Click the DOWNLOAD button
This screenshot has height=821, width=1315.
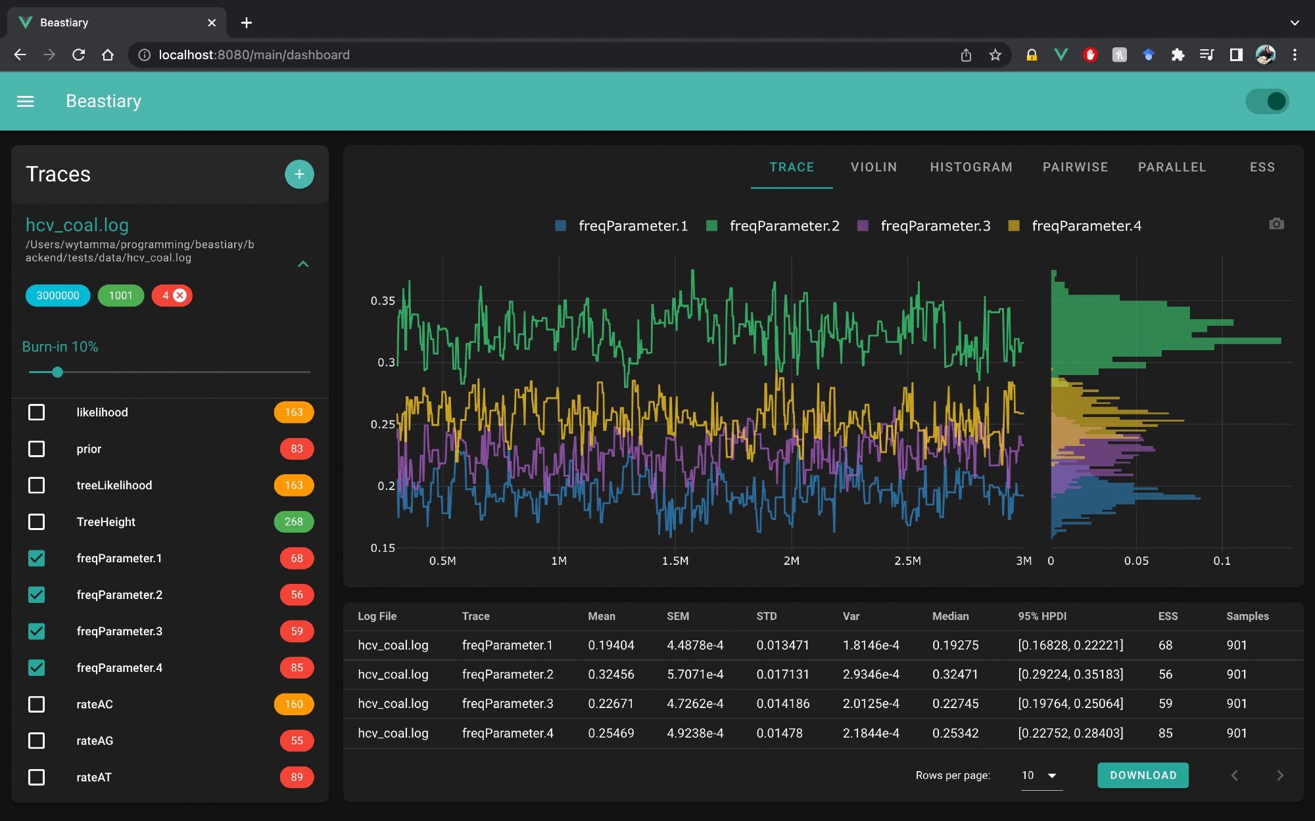click(1143, 775)
